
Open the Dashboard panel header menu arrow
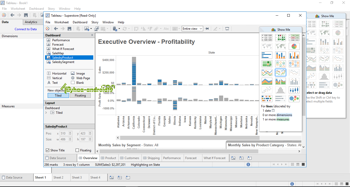(x=92, y=35)
